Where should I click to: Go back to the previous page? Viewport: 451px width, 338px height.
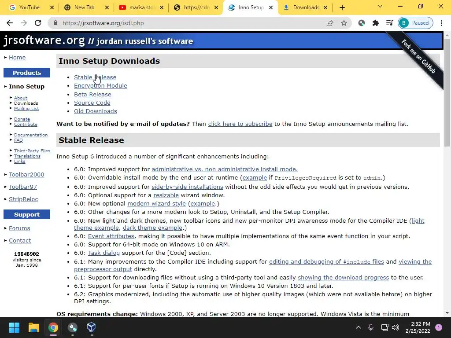click(x=10, y=23)
